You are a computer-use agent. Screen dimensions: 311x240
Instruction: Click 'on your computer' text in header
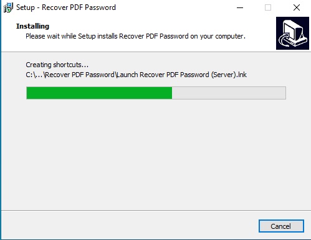(218, 37)
